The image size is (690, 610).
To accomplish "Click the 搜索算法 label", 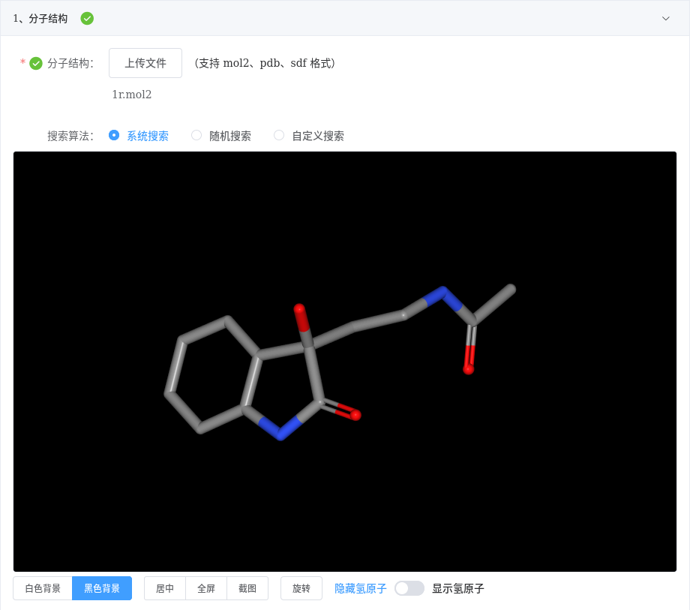I will [70, 136].
